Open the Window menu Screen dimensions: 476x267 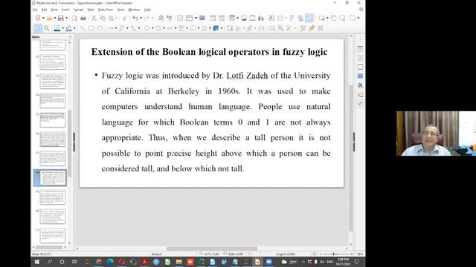pos(134,10)
